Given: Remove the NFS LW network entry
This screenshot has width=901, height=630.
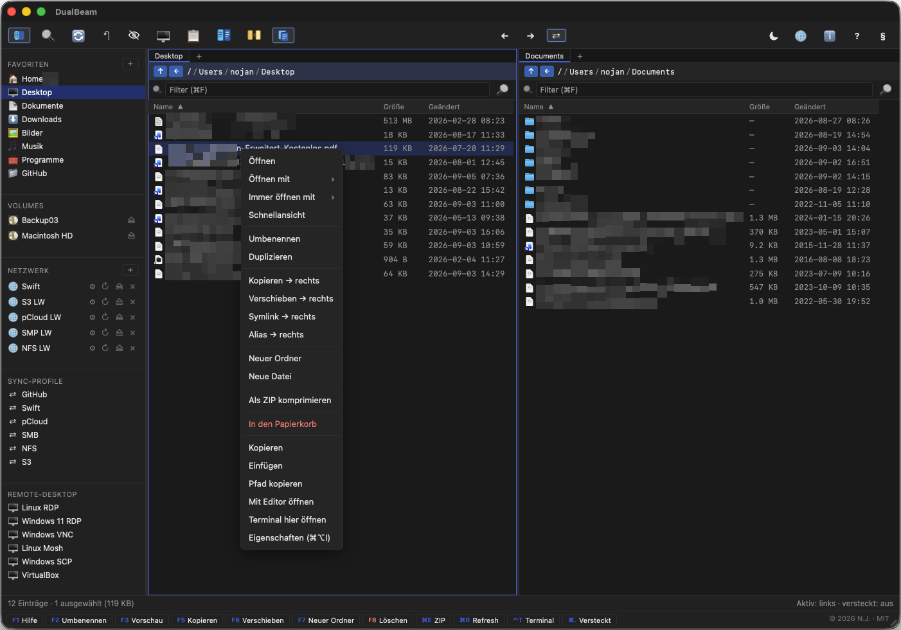Looking at the screenshot, I should [x=132, y=348].
